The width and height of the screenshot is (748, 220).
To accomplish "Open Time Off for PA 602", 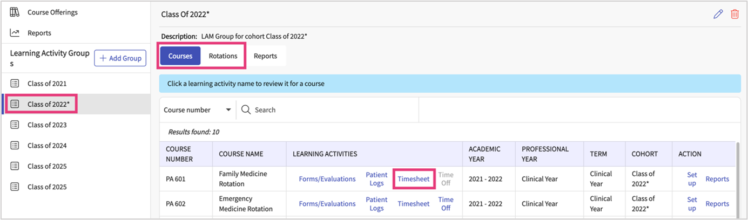I will pos(446,204).
